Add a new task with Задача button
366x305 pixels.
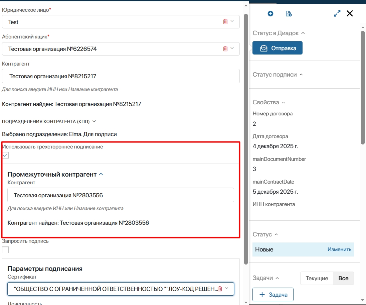pyautogui.click(x=273, y=295)
